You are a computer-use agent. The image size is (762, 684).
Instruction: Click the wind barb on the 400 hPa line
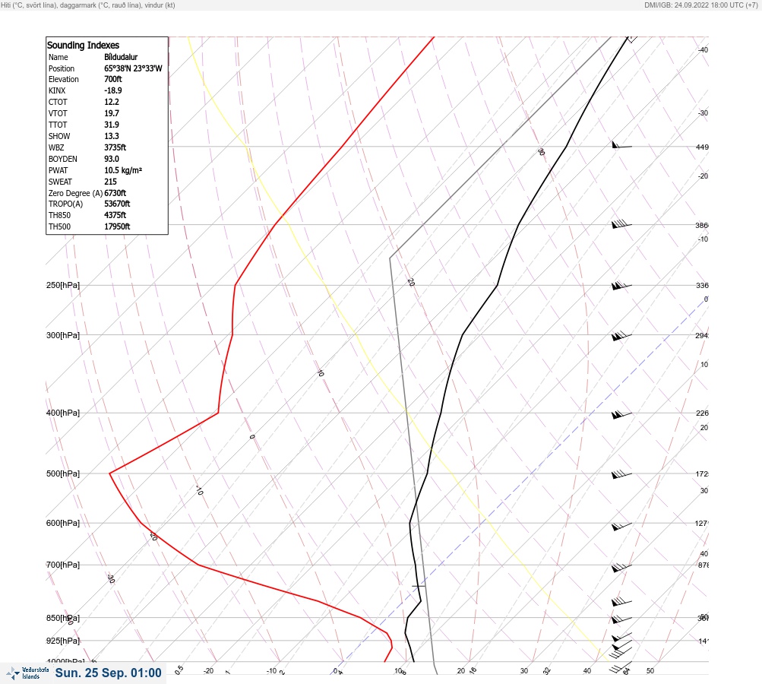tap(621, 415)
